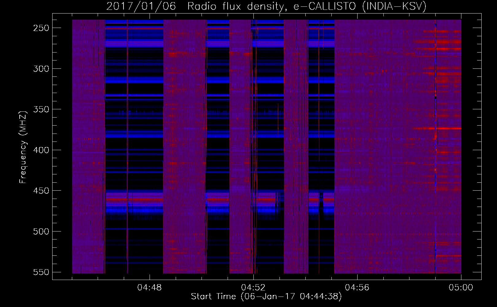Click the 300 frequency tick label
497x307 pixels.
coord(41,69)
